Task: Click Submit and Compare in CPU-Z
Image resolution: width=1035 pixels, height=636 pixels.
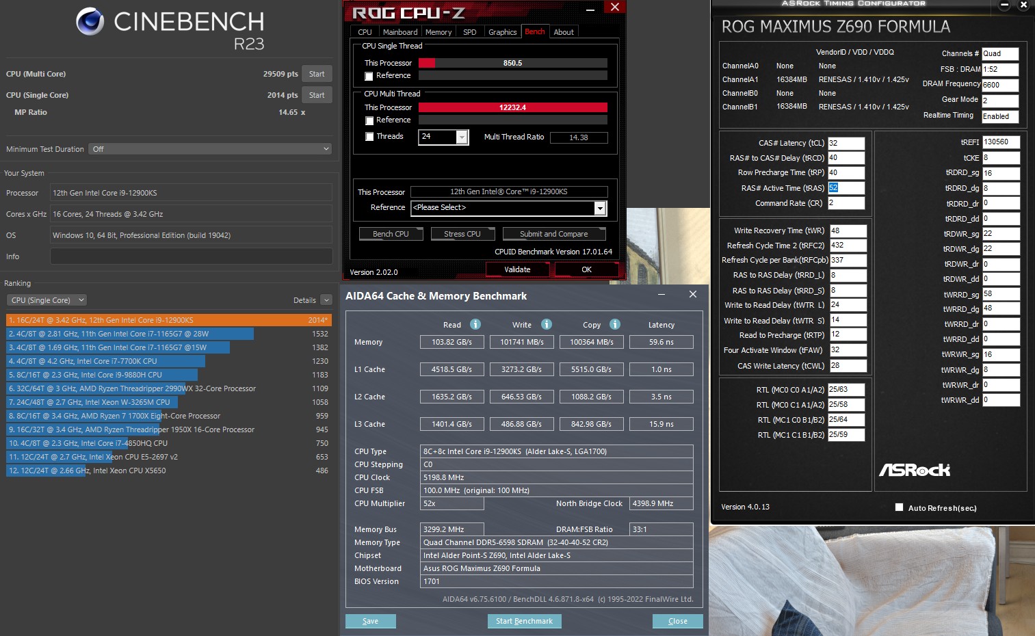Action: click(554, 234)
